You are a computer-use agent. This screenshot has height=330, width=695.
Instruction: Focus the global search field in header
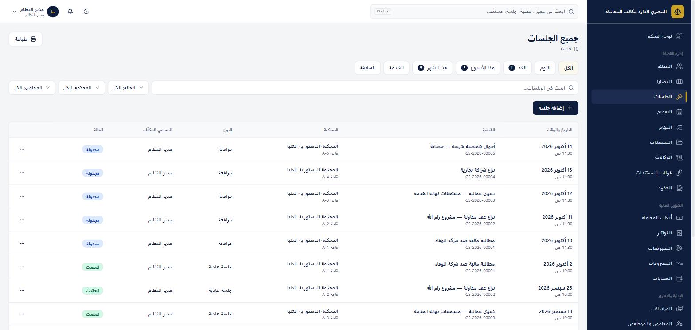pos(474,12)
